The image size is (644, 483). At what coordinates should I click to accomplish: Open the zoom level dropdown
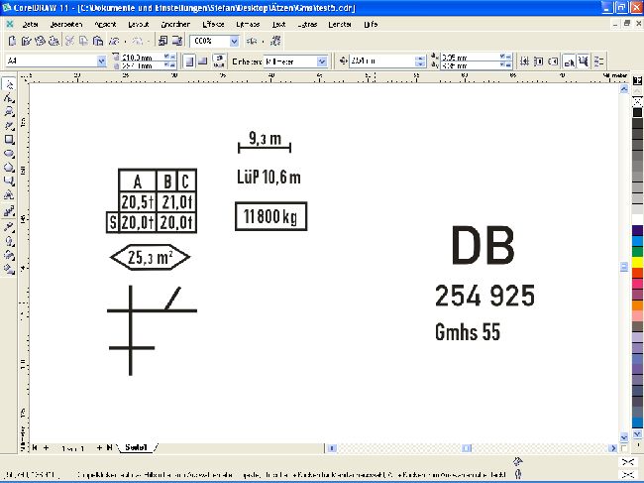234,42
